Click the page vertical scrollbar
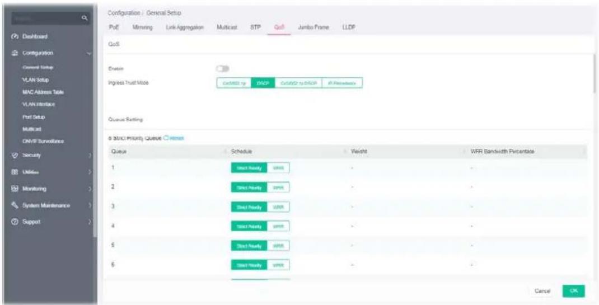This screenshot has width=599, height=305. [593, 73]
